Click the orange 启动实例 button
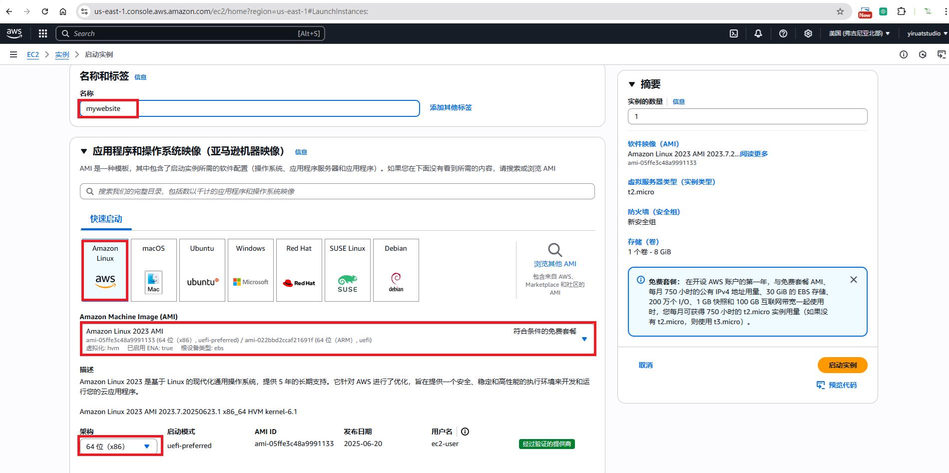The width and height of the screenshot is (949, 473). pos(843,365)
